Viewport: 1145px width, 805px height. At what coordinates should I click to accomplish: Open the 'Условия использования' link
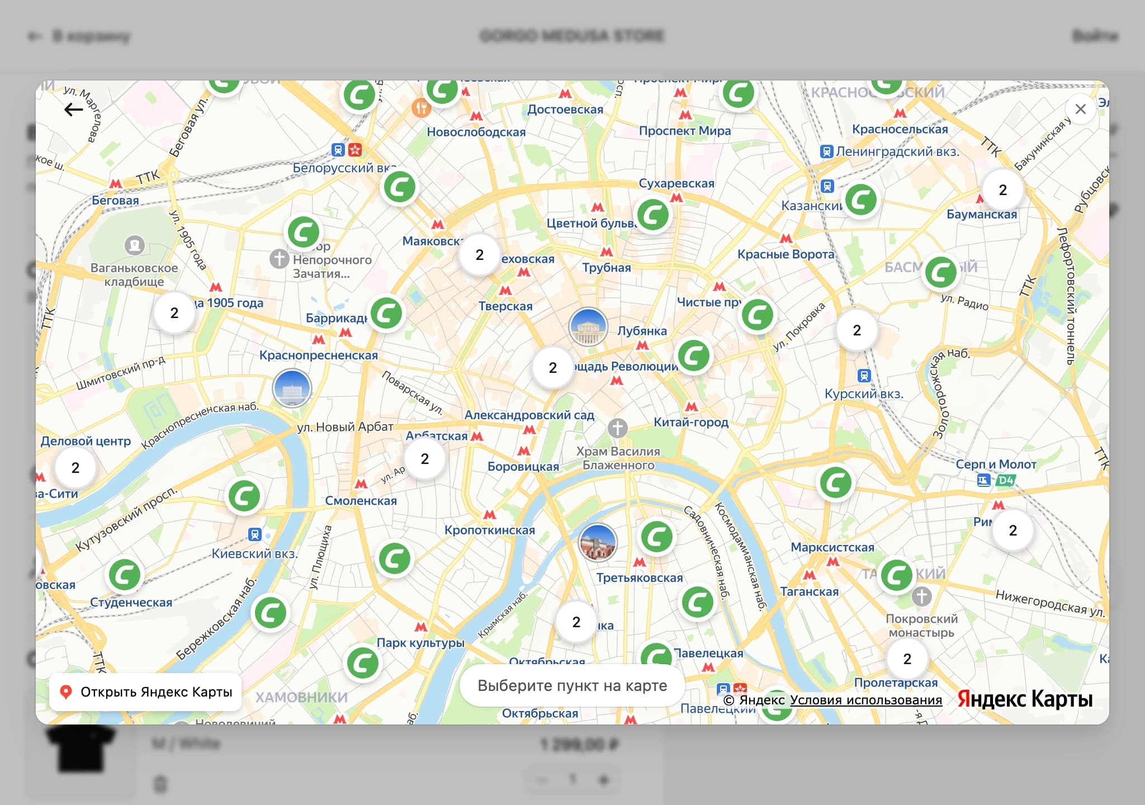(x=866, y=700)
